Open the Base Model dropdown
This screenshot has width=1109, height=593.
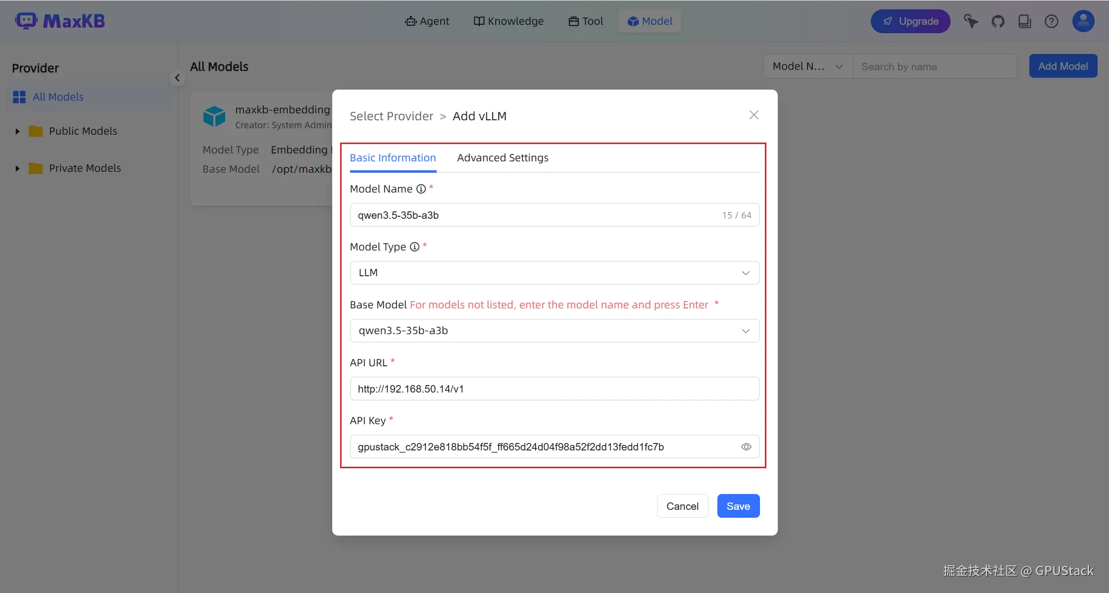[554, 331]
